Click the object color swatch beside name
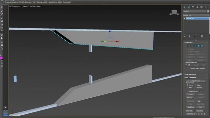 [208, 11]
